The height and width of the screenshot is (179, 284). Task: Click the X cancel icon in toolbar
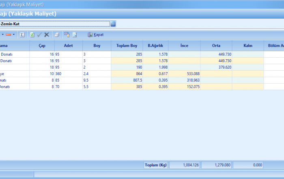click(x=47, y=35)
